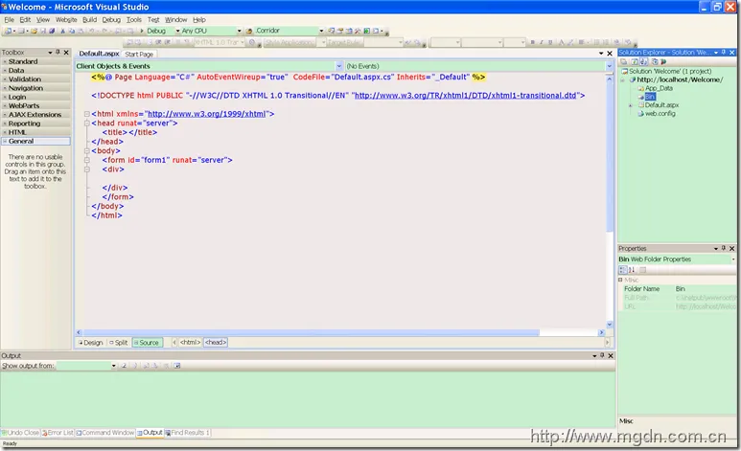Click Solution Explorer Nest Related Files icon
The image size is (741, 451).
tap(643, 62)
